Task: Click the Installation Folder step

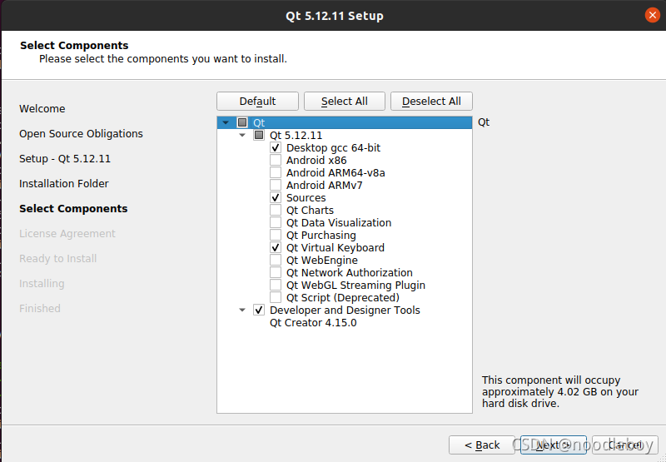Action: click(x=64, y=183)
